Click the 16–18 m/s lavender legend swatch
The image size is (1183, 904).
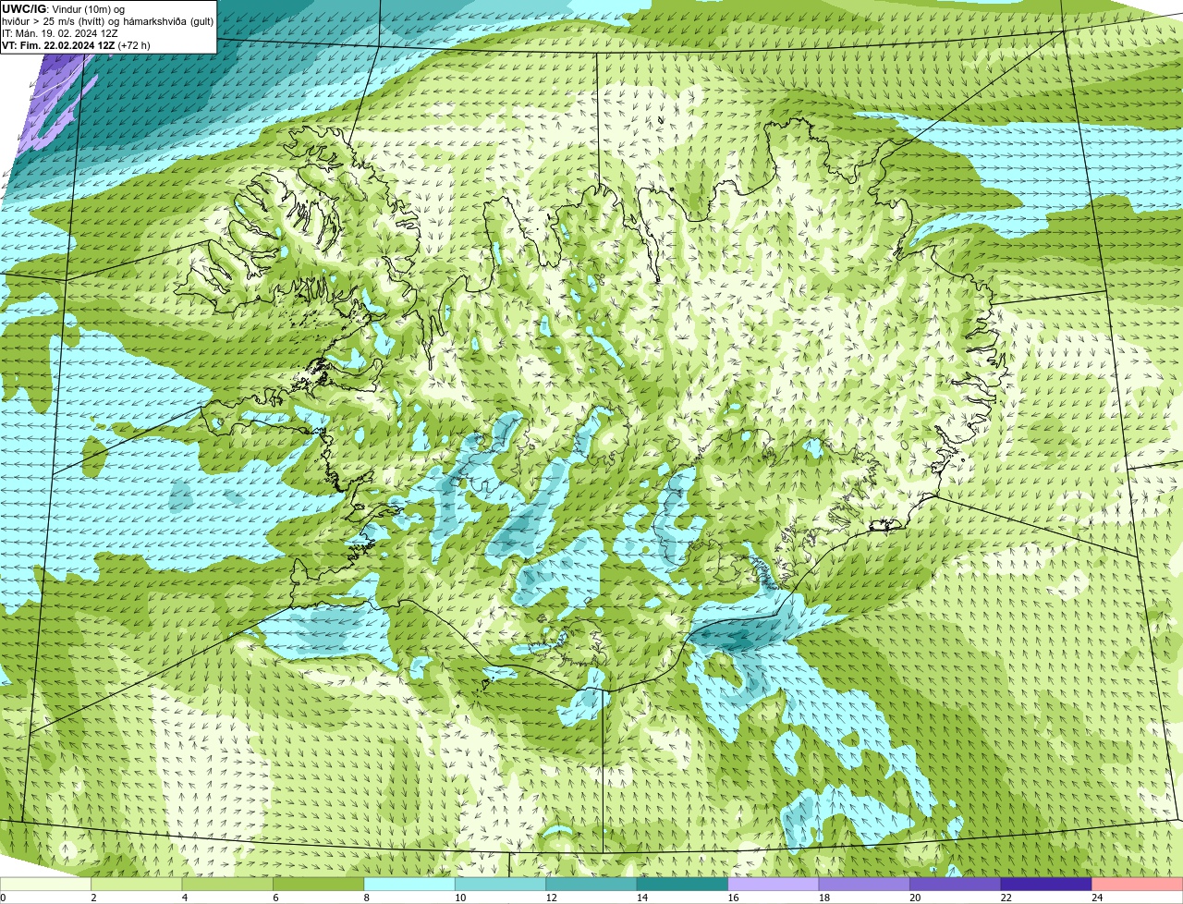[x=774, y=885]
